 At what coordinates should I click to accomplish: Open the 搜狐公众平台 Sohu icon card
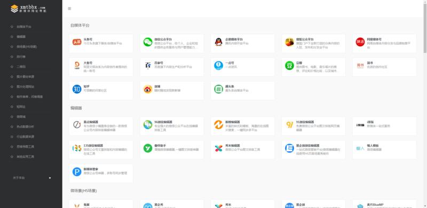[313, 43]
